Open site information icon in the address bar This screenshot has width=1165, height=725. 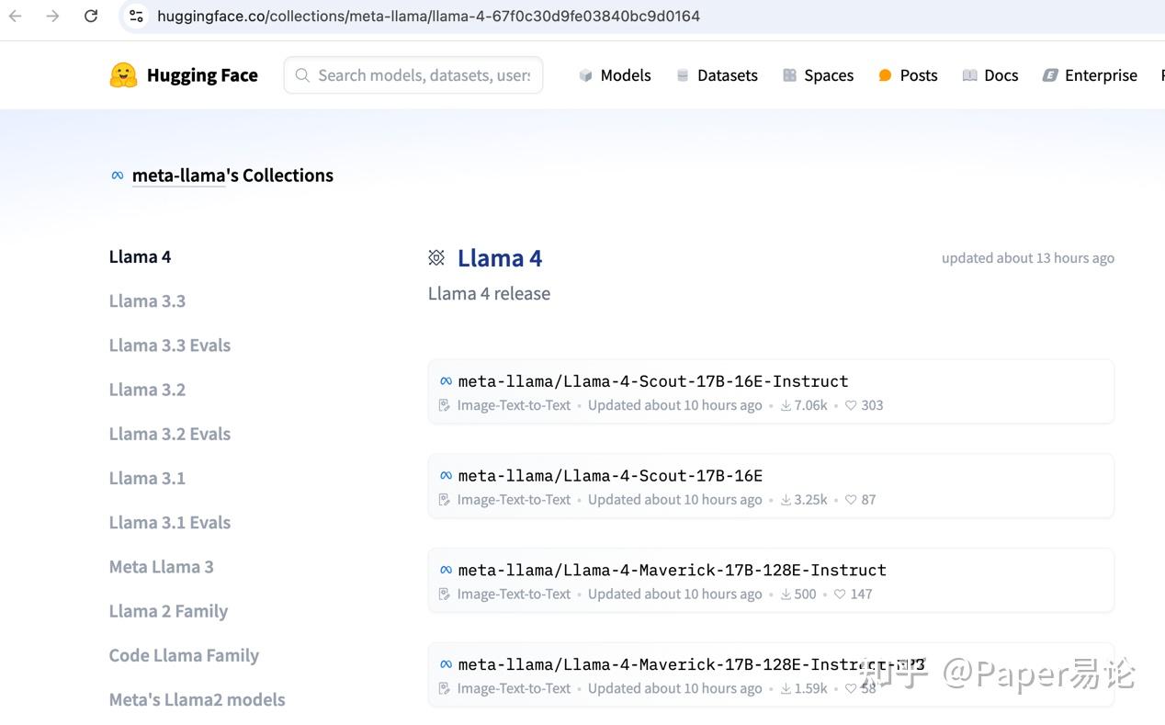coord(136,16)
